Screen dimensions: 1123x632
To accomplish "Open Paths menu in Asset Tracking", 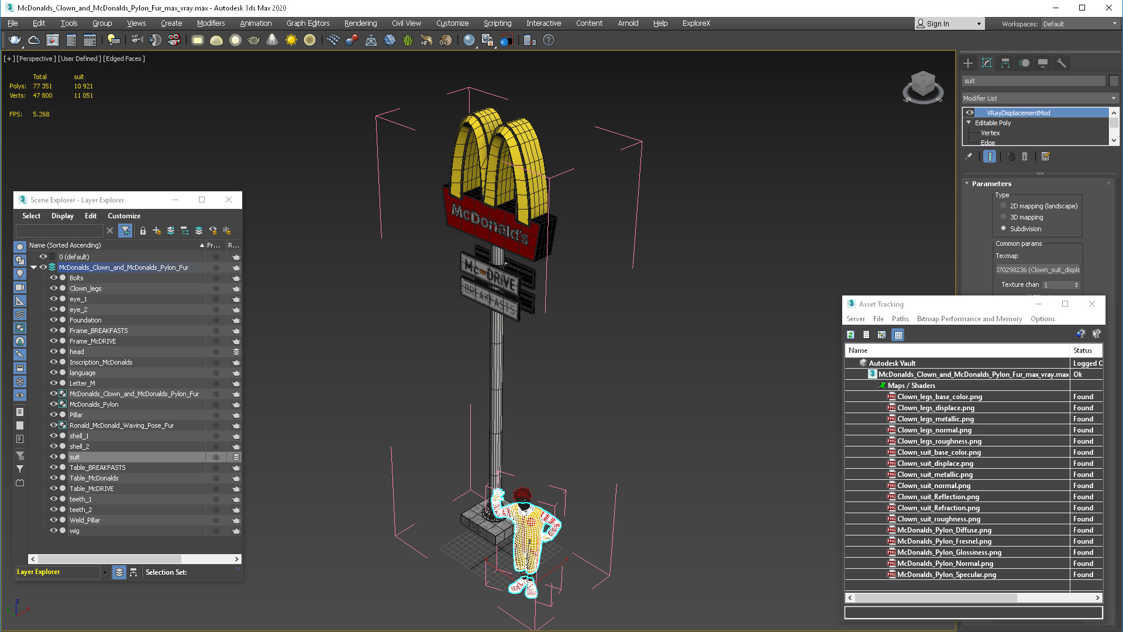I will point(900,319).
